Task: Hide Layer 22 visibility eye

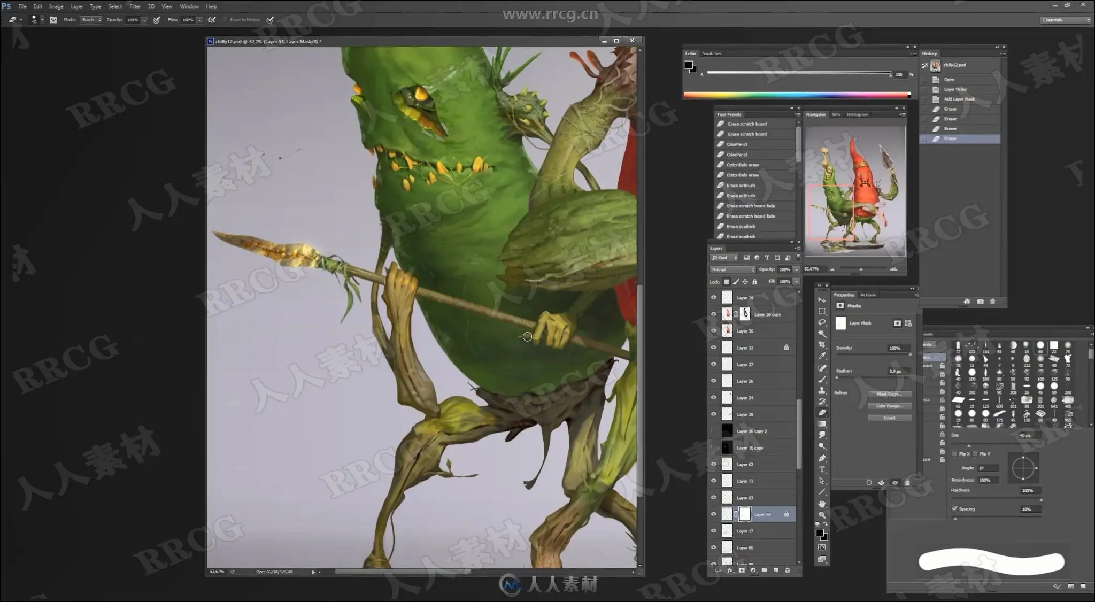Action: [x=713, y=348]
